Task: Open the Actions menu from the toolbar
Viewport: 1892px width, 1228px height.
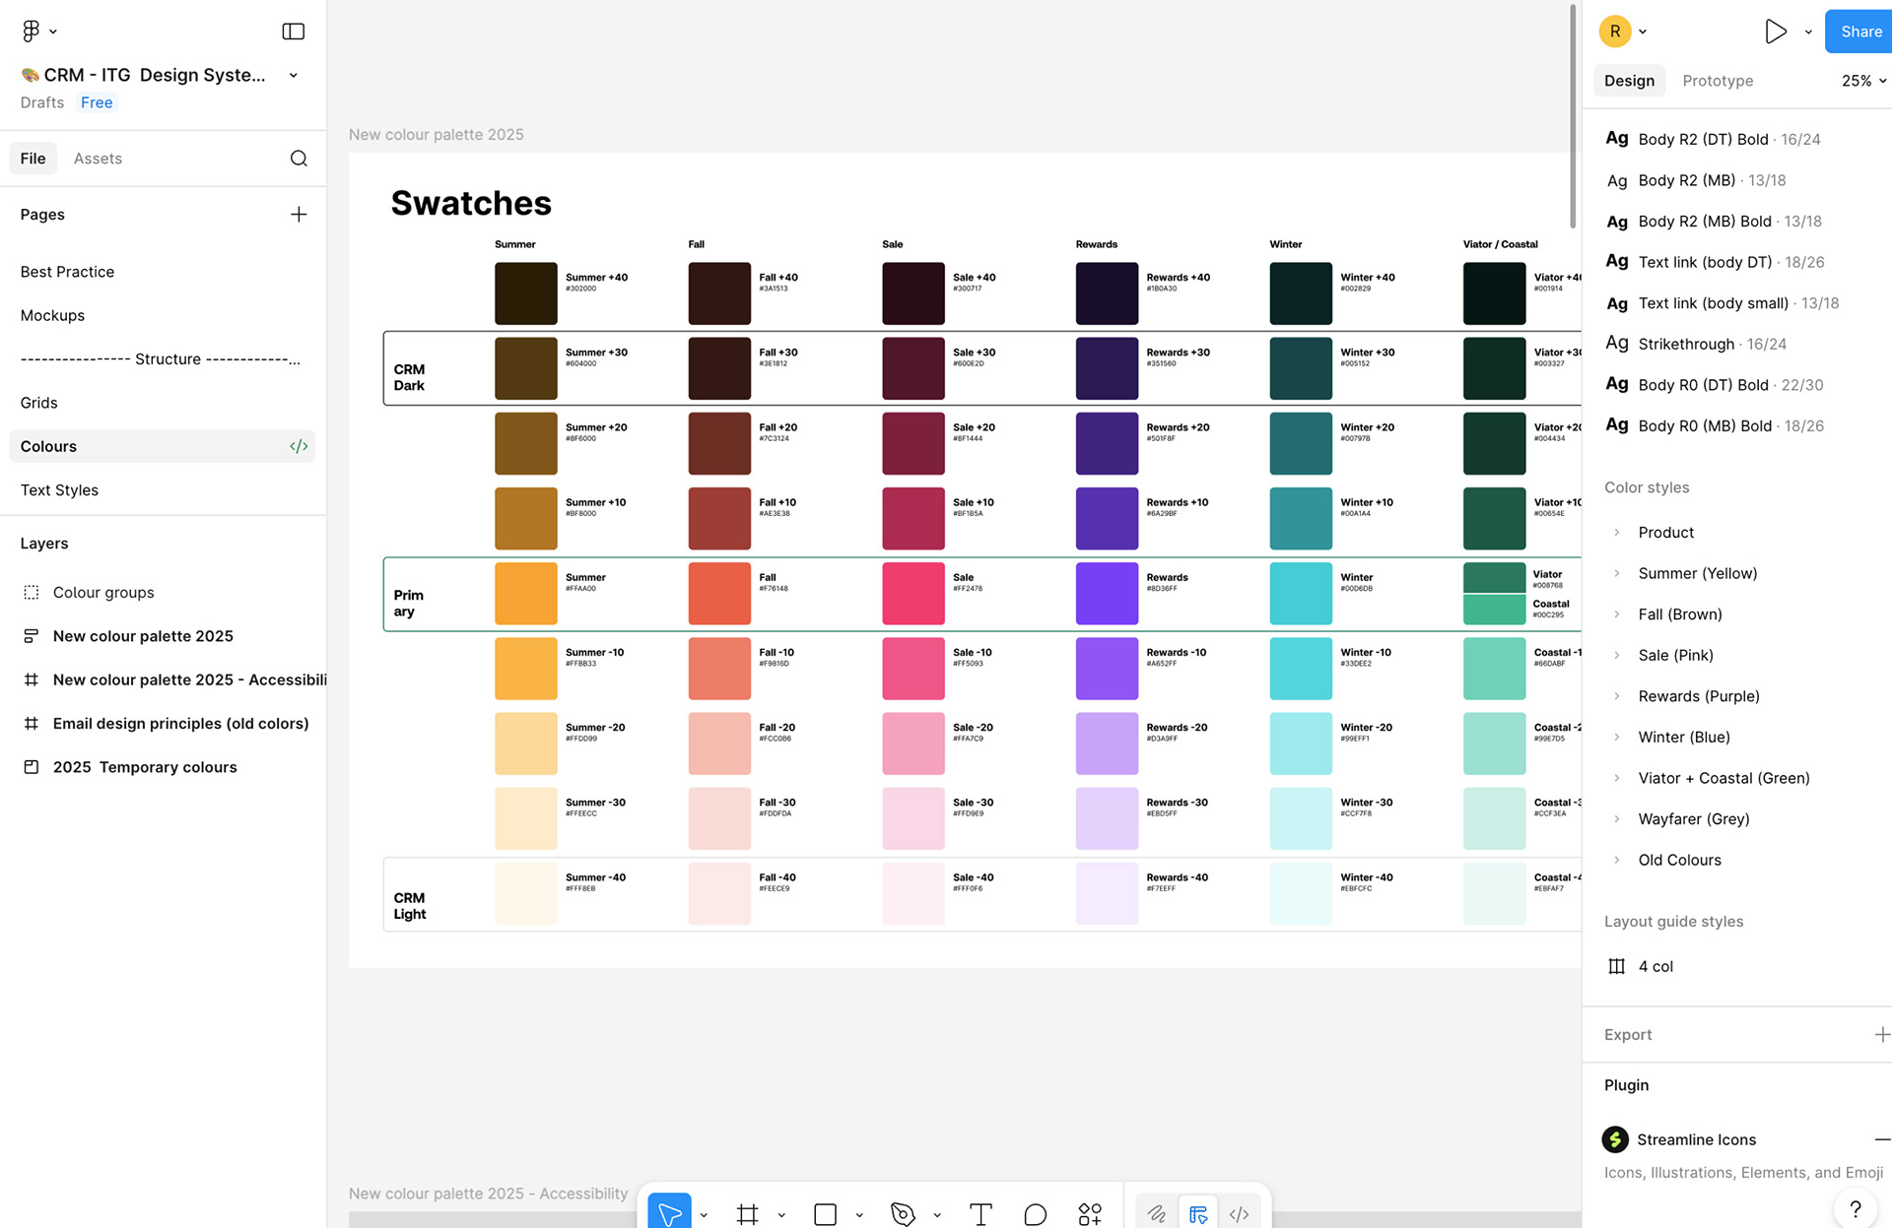Action: 1090,1213
